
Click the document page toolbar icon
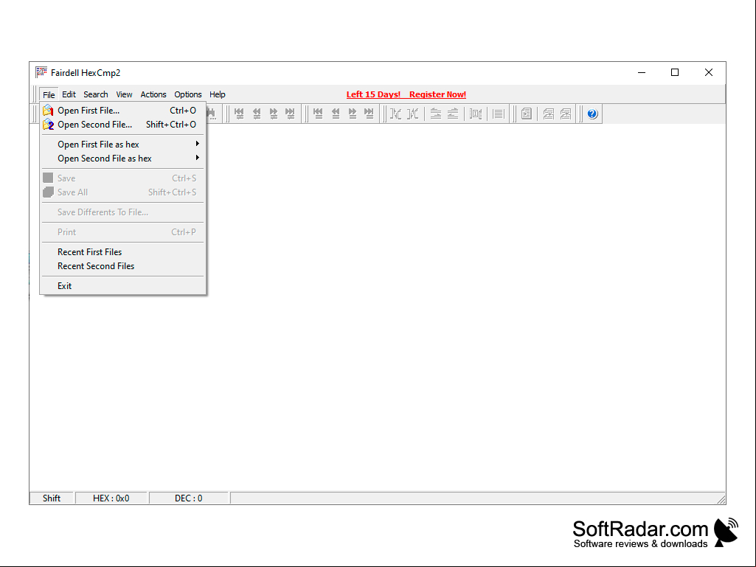pyautogui.click(x=527, y=114)
